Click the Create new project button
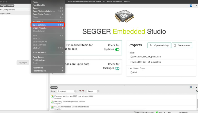The image size is (198, 113). pyautogui.click(x=182, y=45)
